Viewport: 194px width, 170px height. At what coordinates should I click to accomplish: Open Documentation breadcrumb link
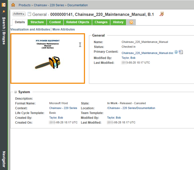click(x=78, y=5)
